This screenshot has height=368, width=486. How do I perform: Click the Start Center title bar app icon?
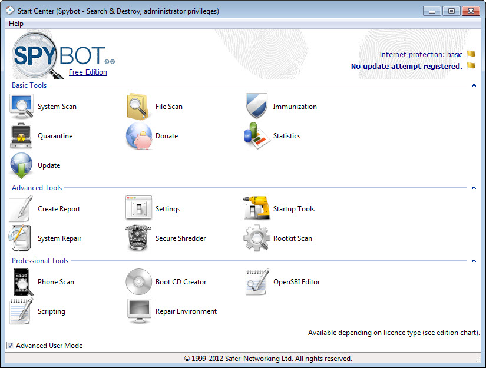click(10, 11)
